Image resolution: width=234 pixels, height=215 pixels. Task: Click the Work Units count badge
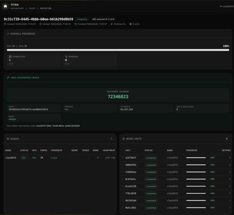[227, 139]
